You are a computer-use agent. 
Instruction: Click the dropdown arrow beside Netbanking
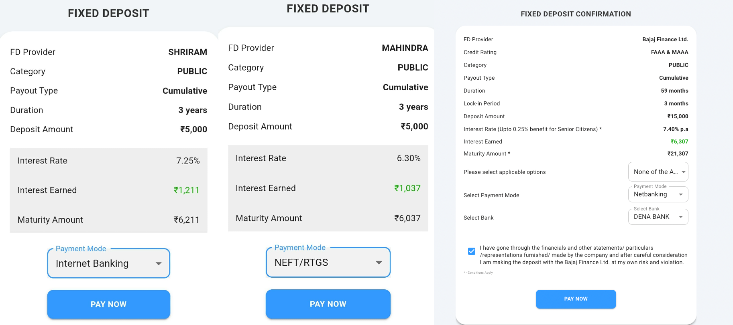pos(681,195)
